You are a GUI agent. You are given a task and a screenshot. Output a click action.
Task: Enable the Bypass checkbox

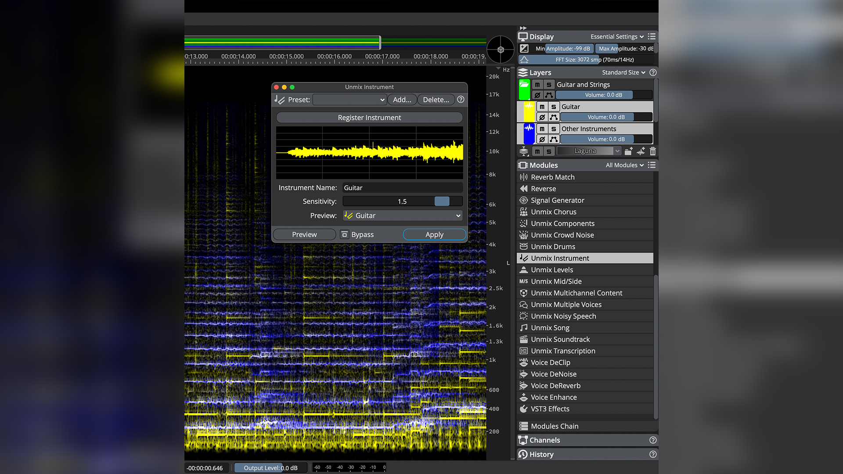click(345, 235)
